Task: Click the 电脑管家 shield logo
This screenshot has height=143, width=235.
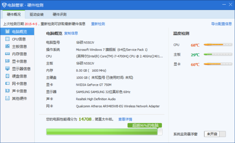Action: coord(4,5)
